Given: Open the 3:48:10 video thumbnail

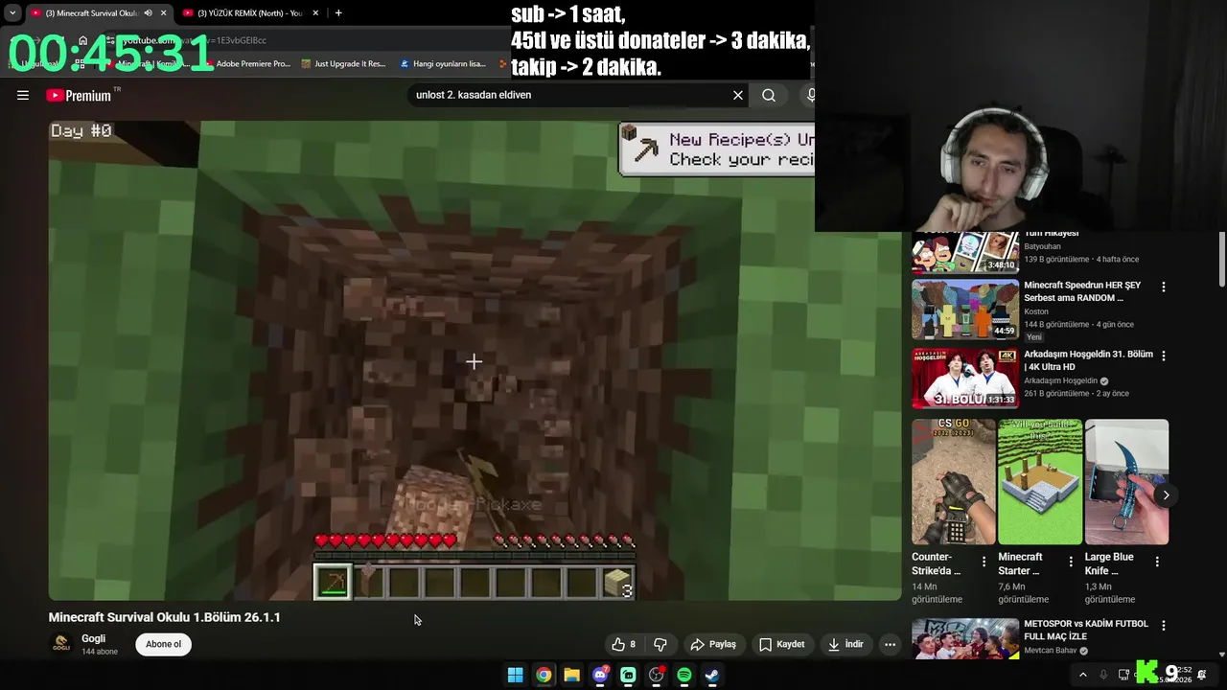Looking at the screenshot, I should 965,252.
